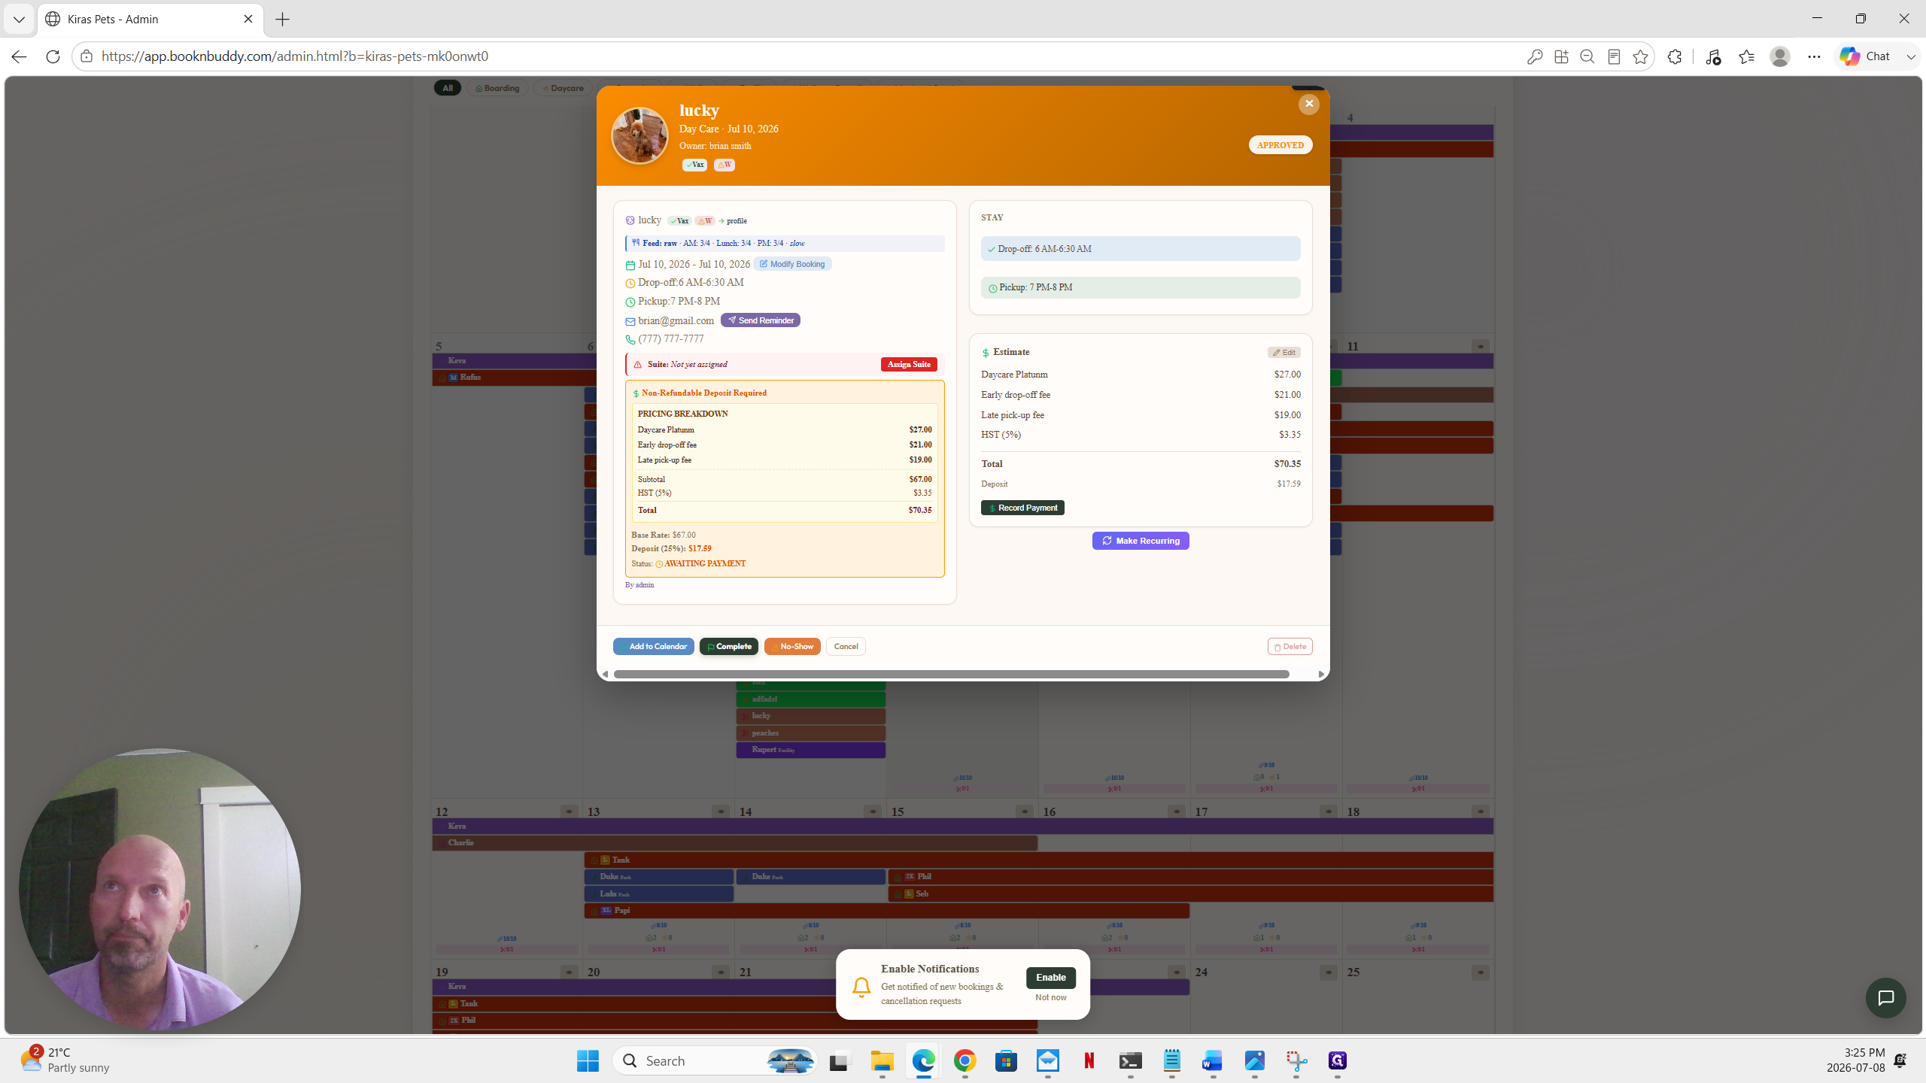The height and width of the screenshot is (1083, 1926).
Task: Click Make Recurring button
Action: 1141,541
